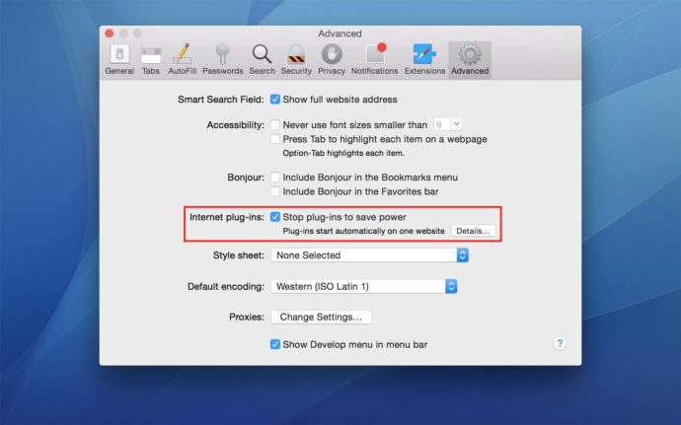Open the AutoFill pencil icon pane
This screenshot has height=425, width=681.
coord(182,59)
